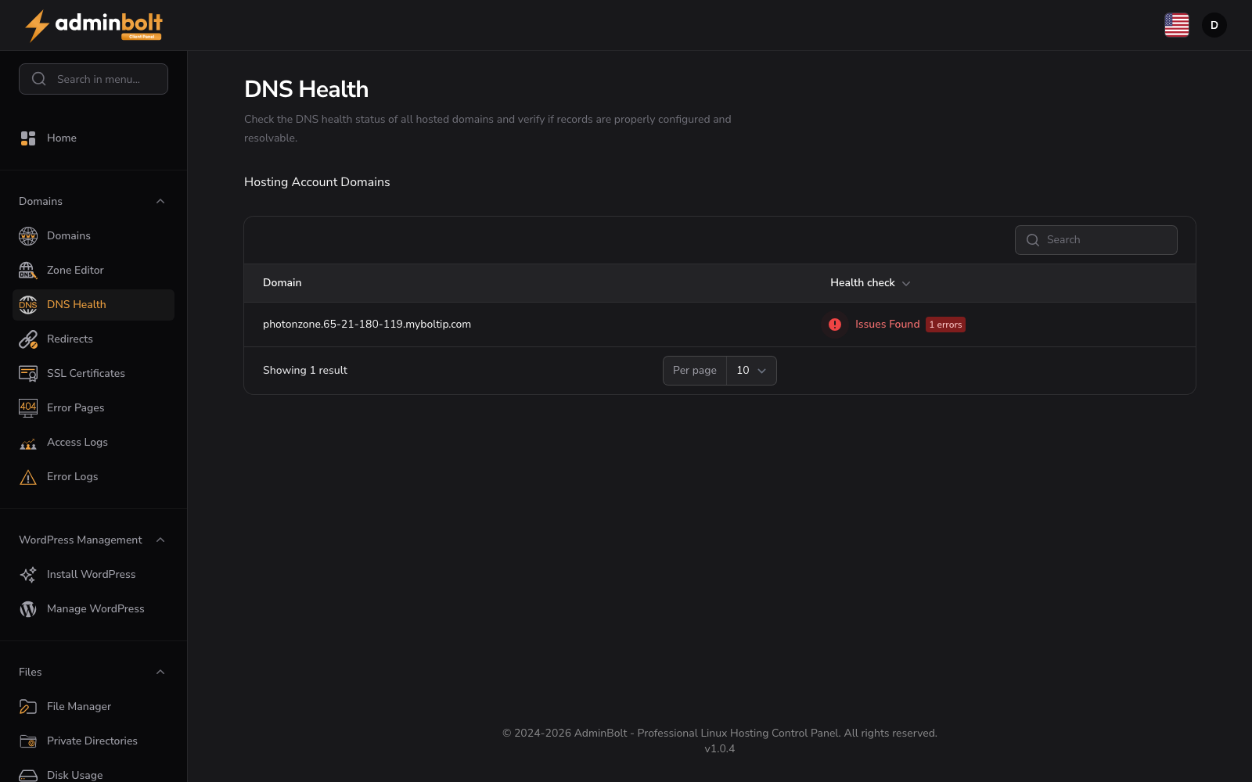Click the DNS Health icon in sidebar
This screenshot has height=782, width=1252.
click(x=28, y=305)
